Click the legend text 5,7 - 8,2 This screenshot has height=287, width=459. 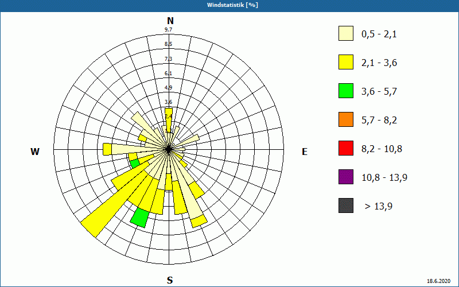[x=379, y=121]
